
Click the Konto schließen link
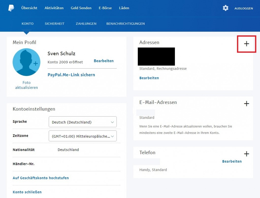pos(27,192)
